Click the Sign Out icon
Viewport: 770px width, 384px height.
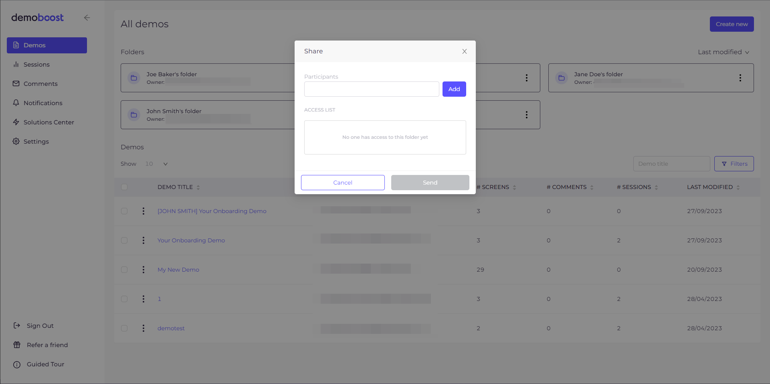point(17,325)
